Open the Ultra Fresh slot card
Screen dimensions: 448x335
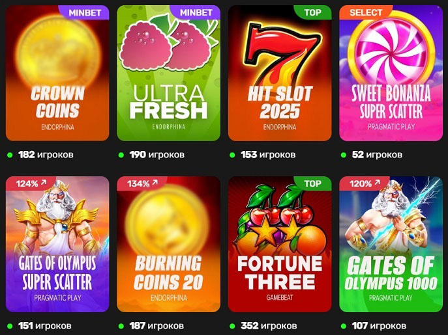coord(169,73)
